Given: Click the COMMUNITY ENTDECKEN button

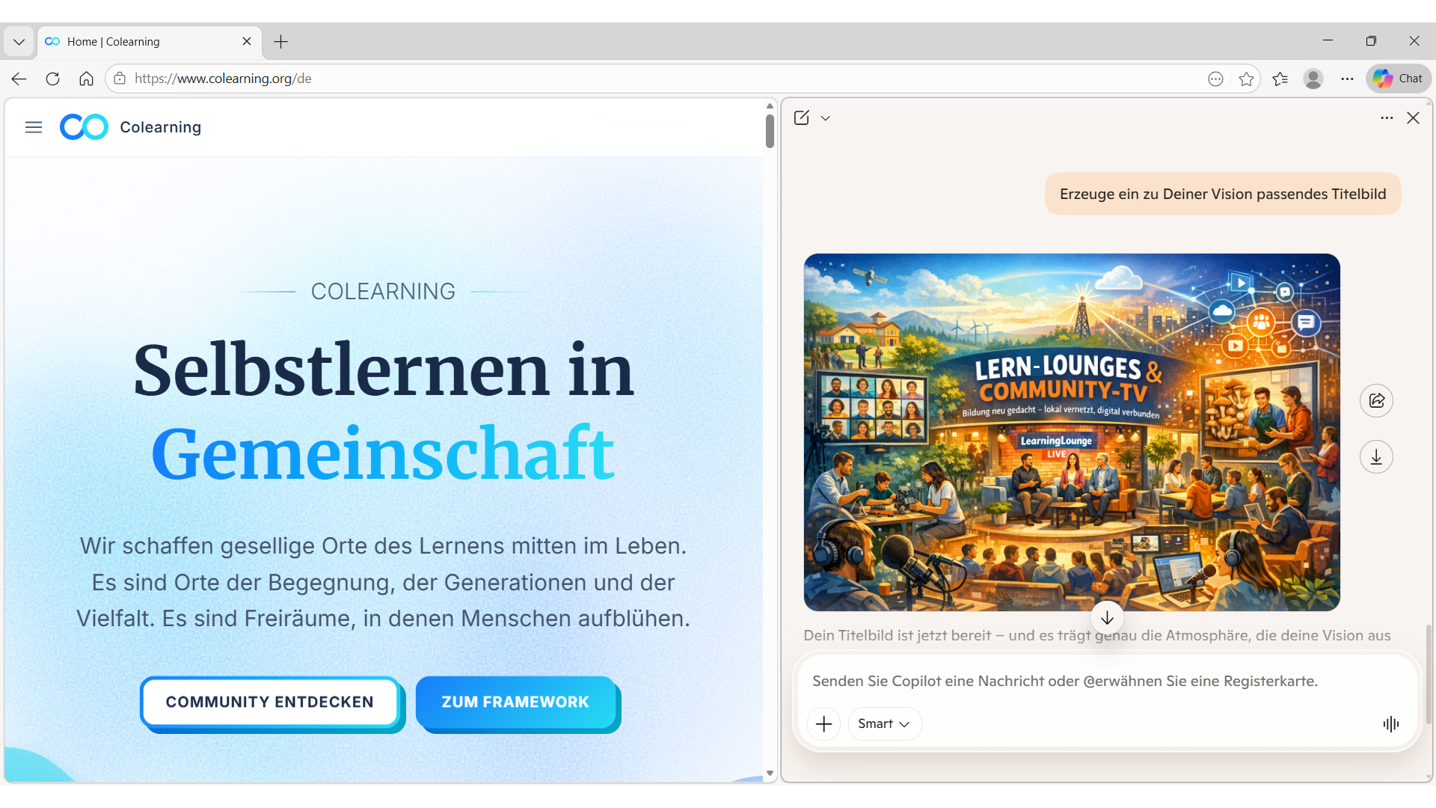Looking at the screenshot, I should tap(270, 702).
